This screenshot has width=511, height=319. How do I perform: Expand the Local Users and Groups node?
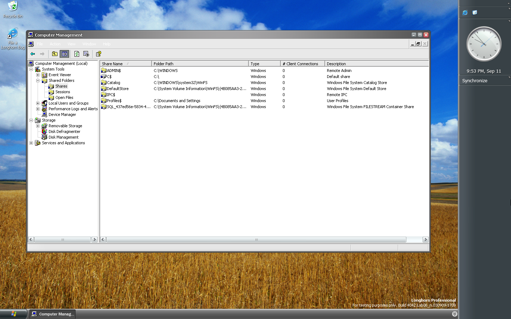pyautogui.click(x=38, y=103)
